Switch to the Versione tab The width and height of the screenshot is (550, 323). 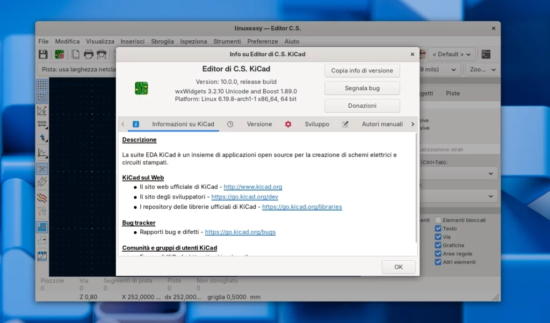point(259,124)
